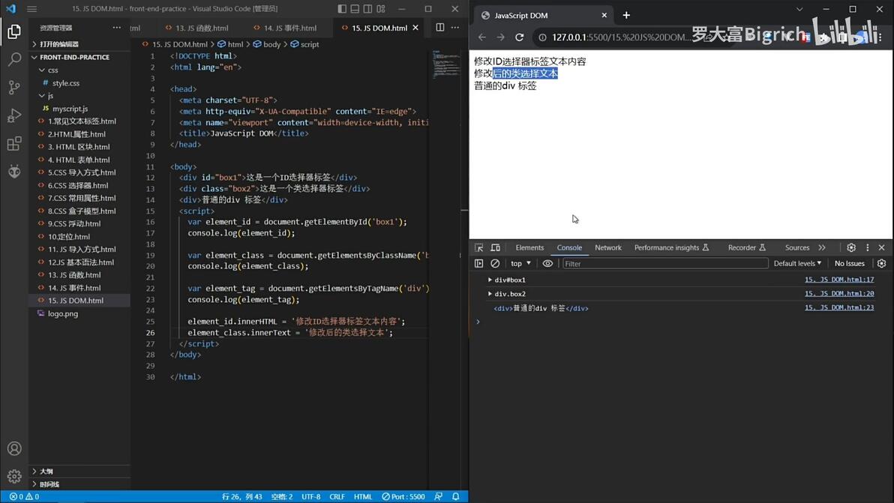Follow link 15. JS DOM.html:17
Screen dimensions: 894x503
pos(839,280)
